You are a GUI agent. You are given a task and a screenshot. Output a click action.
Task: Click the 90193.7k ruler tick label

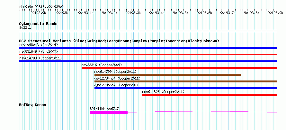click(x=228, y=13)
